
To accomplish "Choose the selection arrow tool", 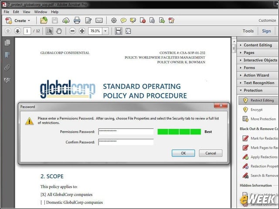I will click(49, 31).
